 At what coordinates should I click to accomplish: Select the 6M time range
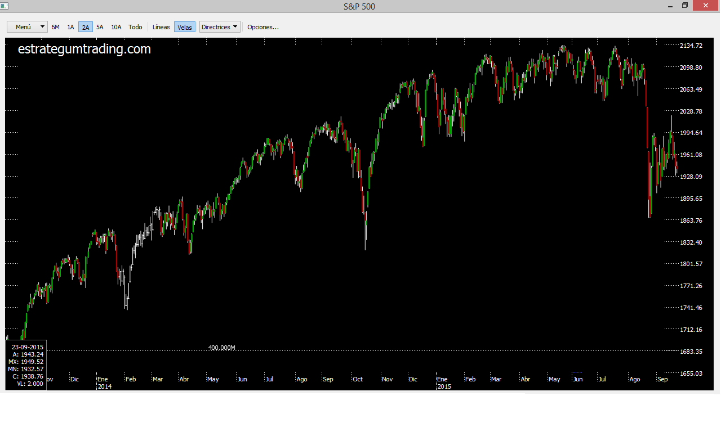coord(55,27)
